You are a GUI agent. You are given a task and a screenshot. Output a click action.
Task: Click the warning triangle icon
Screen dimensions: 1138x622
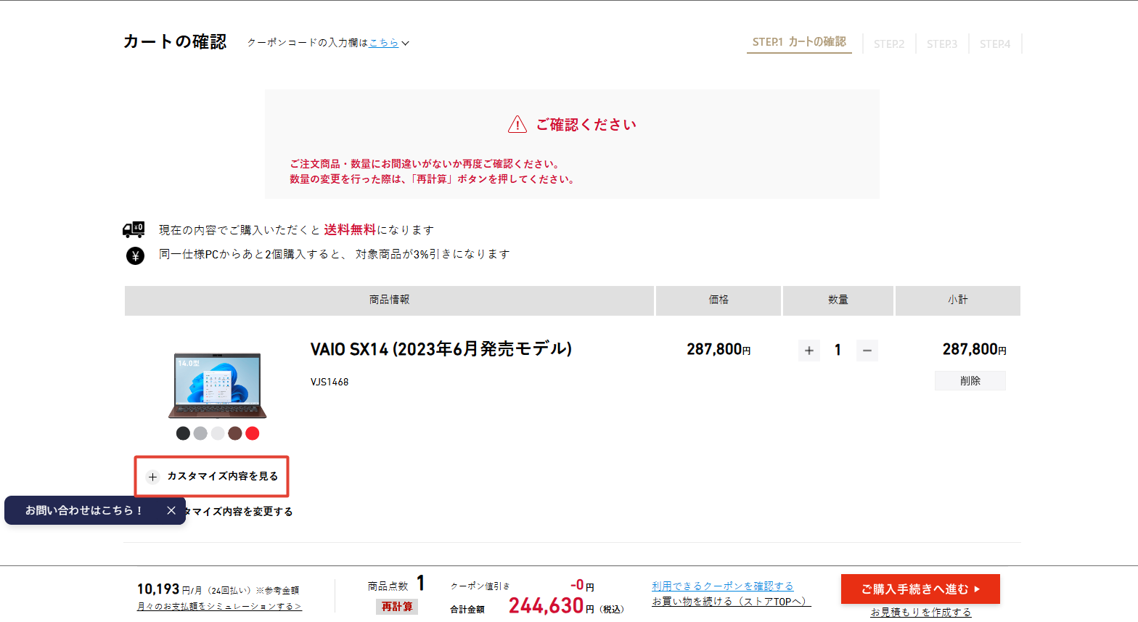(517, 124)
